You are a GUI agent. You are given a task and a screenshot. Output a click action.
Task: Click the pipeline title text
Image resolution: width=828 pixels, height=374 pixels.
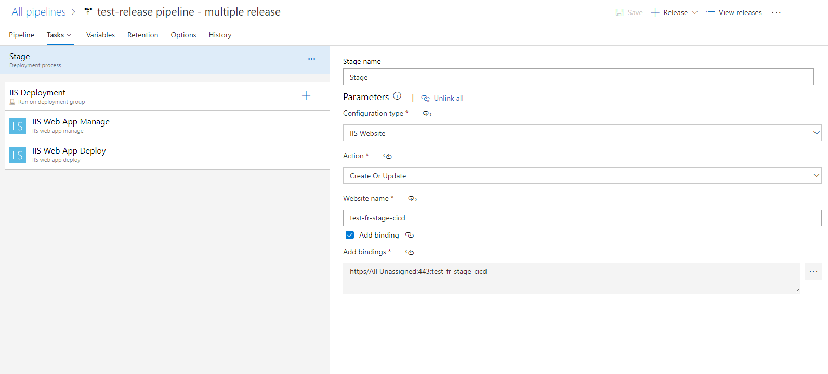tap(189, 12)
